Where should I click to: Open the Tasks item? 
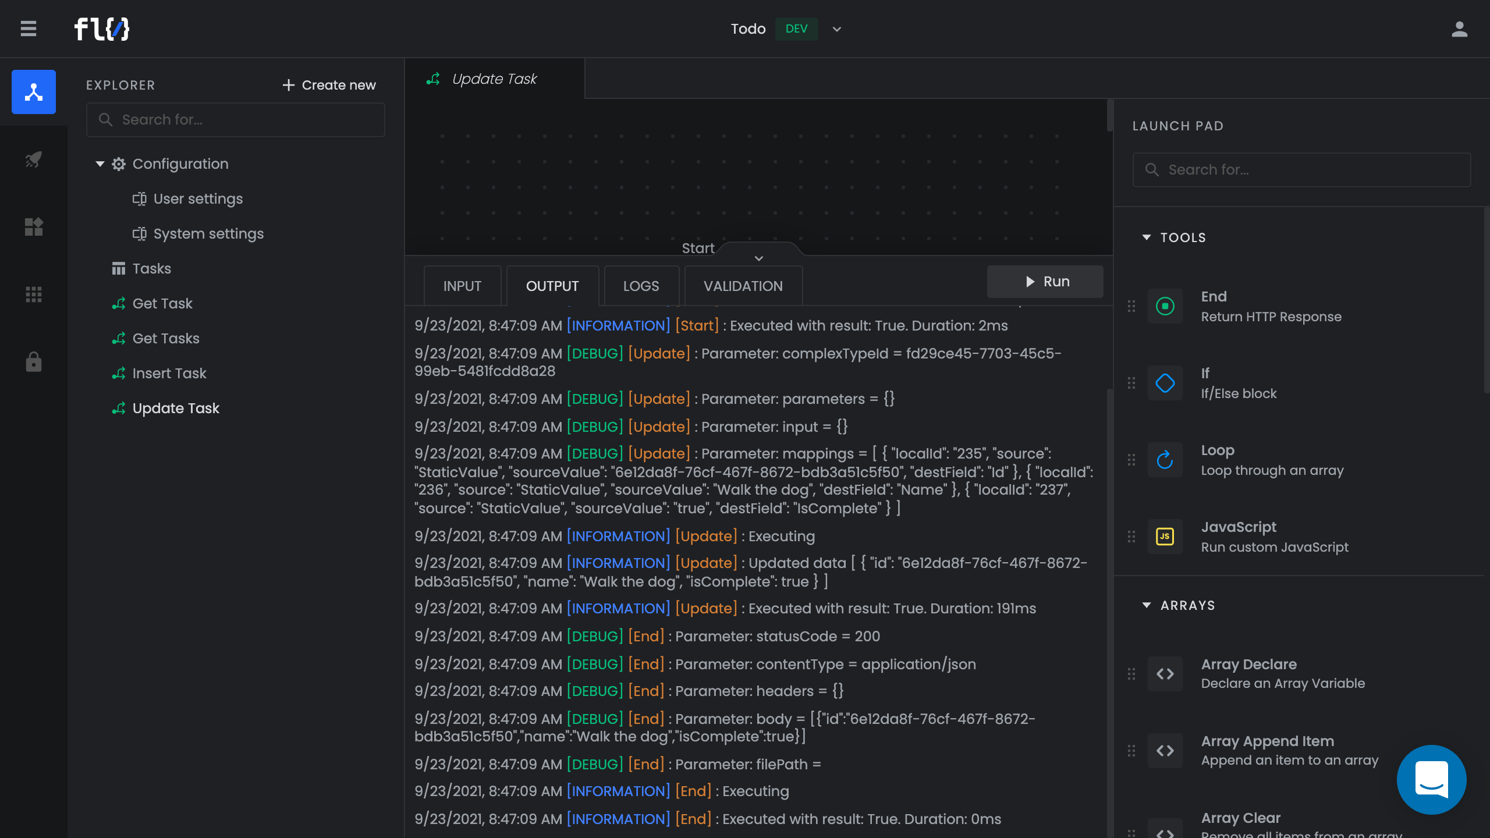(x=151, y=269)
